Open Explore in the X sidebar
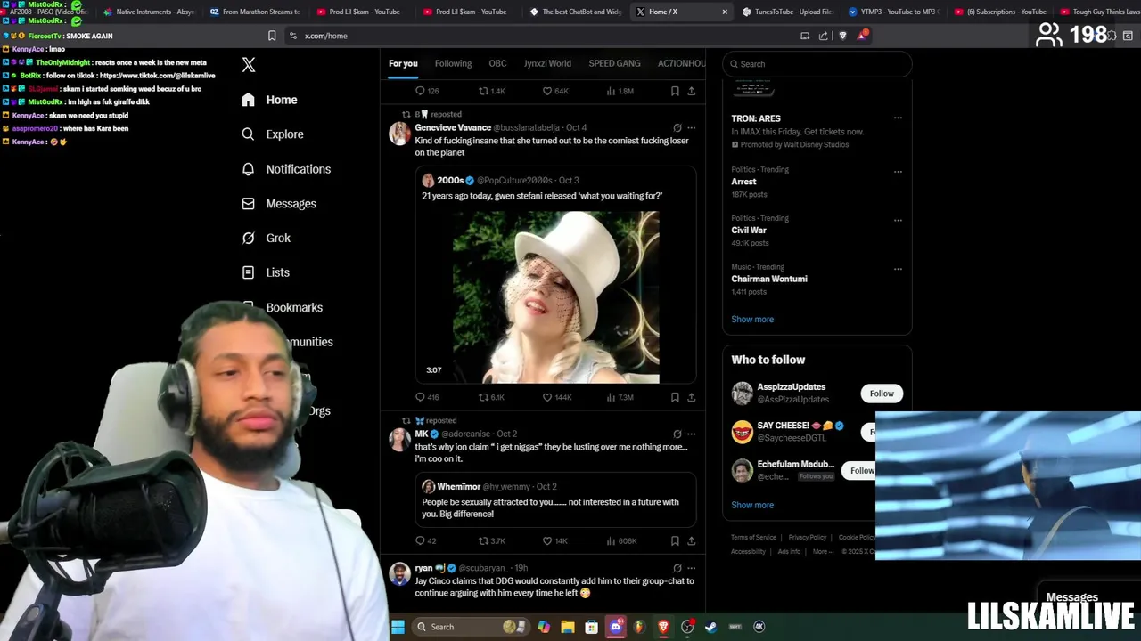 point(273,134)
